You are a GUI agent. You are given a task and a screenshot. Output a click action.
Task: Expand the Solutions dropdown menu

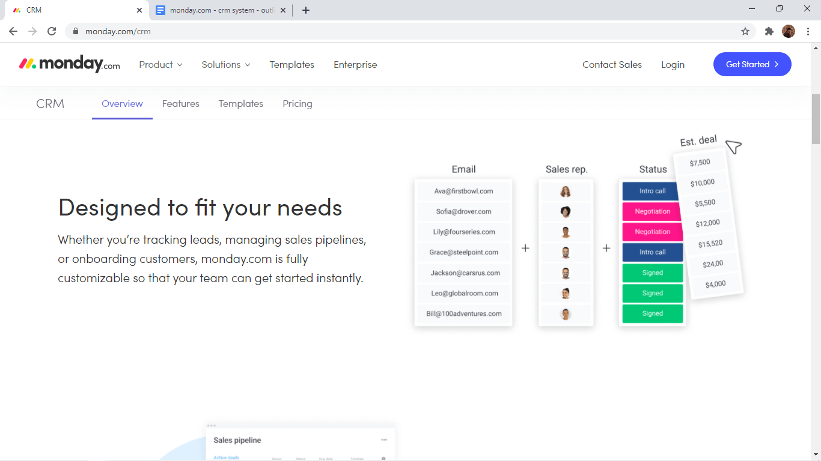pos(226,64)
